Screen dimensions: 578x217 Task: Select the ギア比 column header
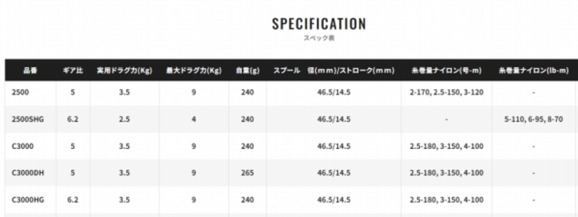[73, 71]
